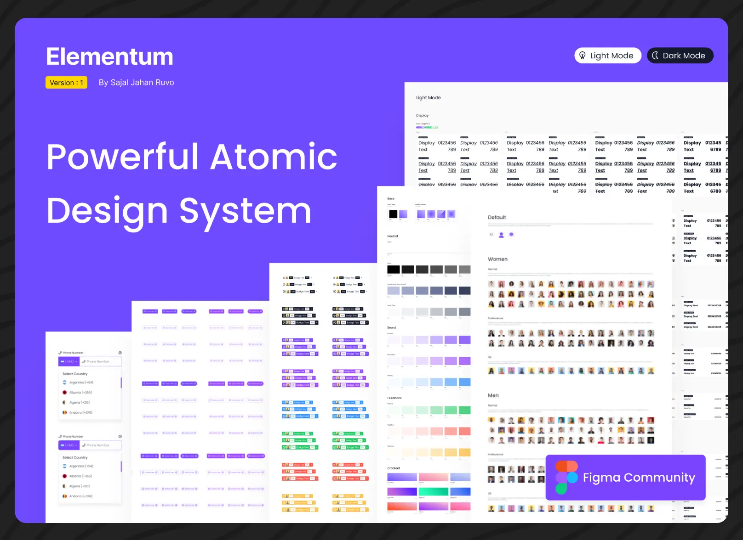Open the lower (+54) country code dropdown
Viewport: 743px width, 540px height.
coord(69,445)
